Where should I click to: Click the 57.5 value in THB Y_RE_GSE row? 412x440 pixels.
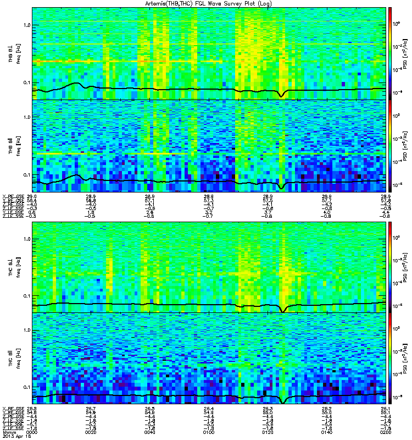click(x=268, y=200)
